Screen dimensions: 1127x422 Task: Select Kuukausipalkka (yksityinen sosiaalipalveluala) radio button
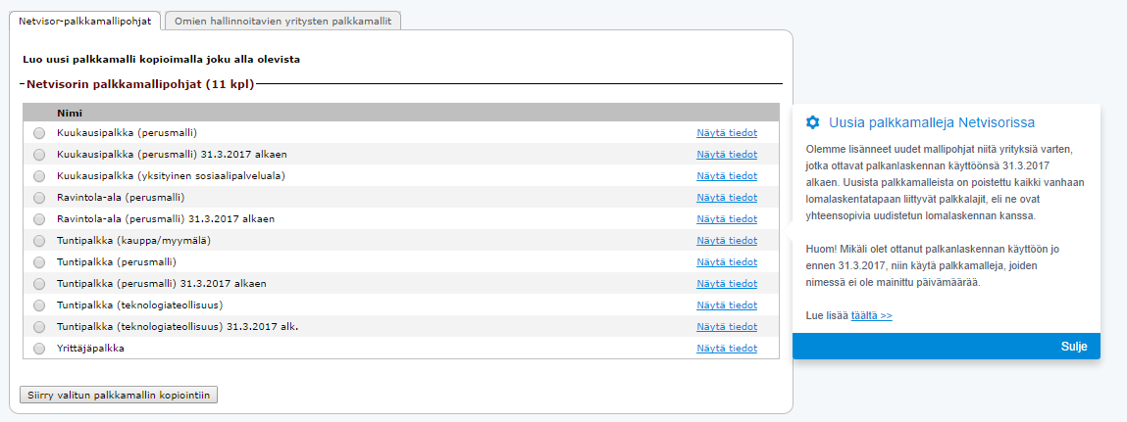coord(39,176)
